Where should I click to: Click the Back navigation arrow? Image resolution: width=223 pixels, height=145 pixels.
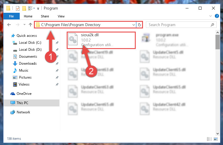9,25
